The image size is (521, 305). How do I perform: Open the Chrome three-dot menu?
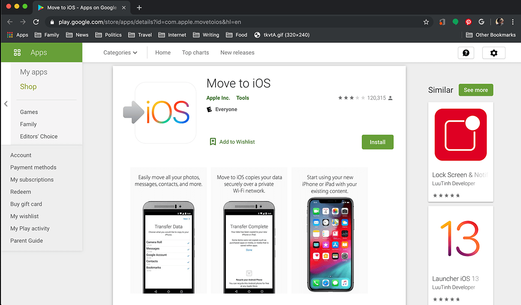tap(513, 22)
